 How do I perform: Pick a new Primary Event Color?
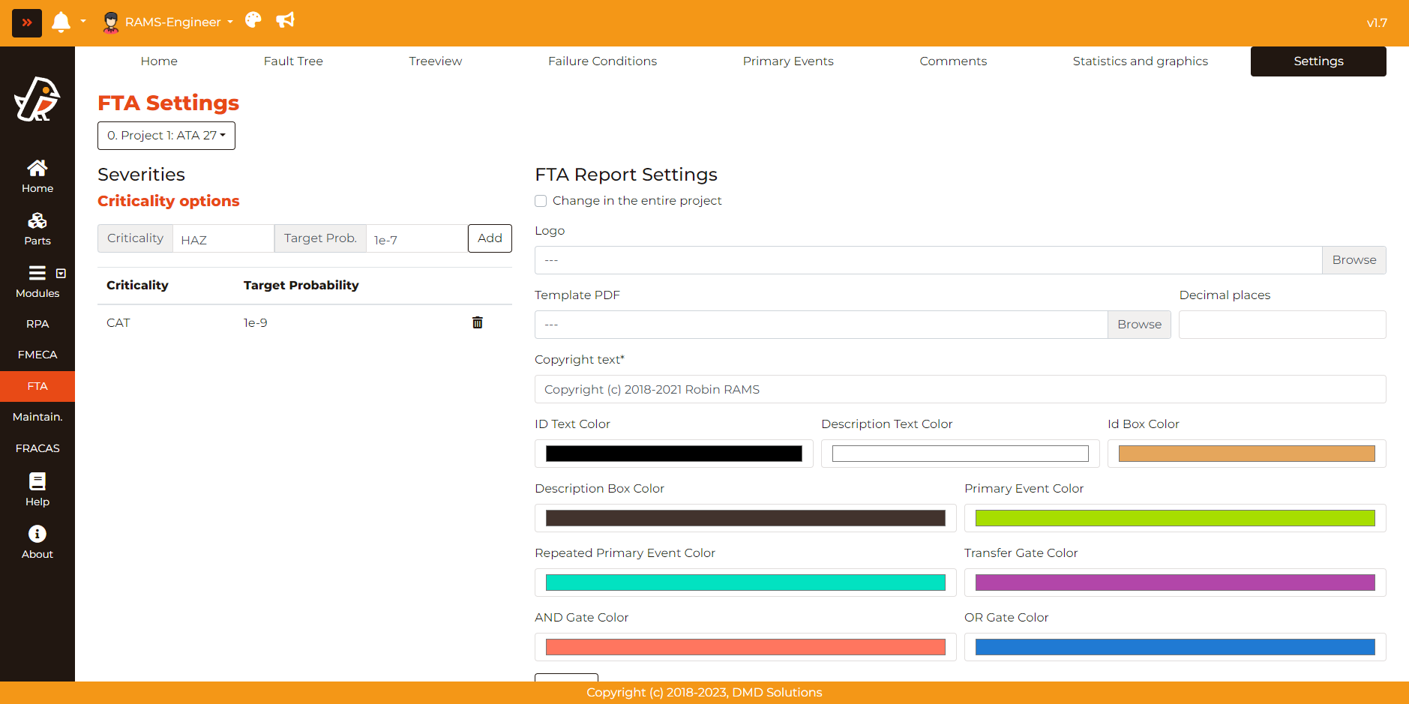pos(1174,518)
